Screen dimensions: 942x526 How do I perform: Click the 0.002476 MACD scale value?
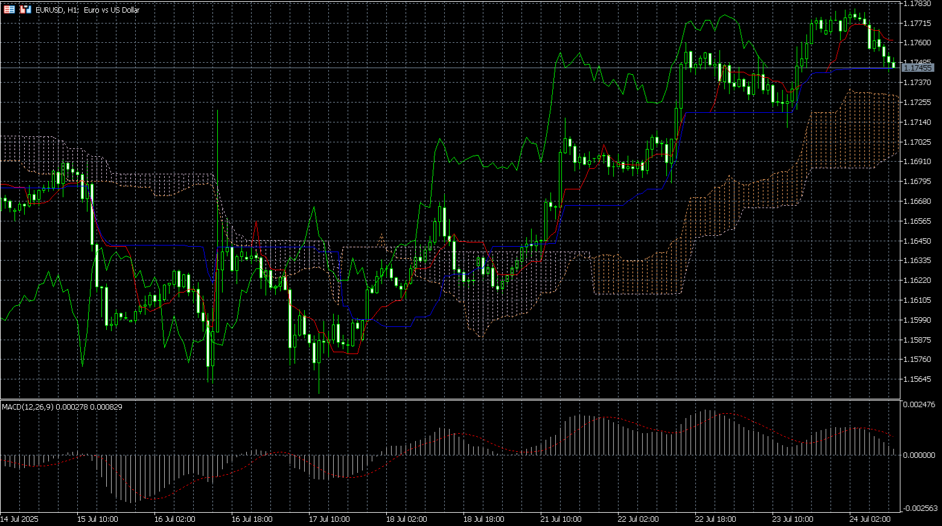pos(919,405)
